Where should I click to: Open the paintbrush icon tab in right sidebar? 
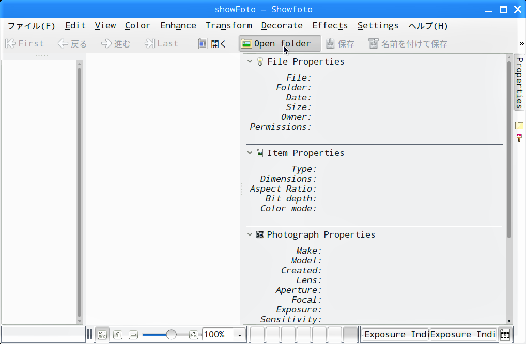click(x=519, y=137)
